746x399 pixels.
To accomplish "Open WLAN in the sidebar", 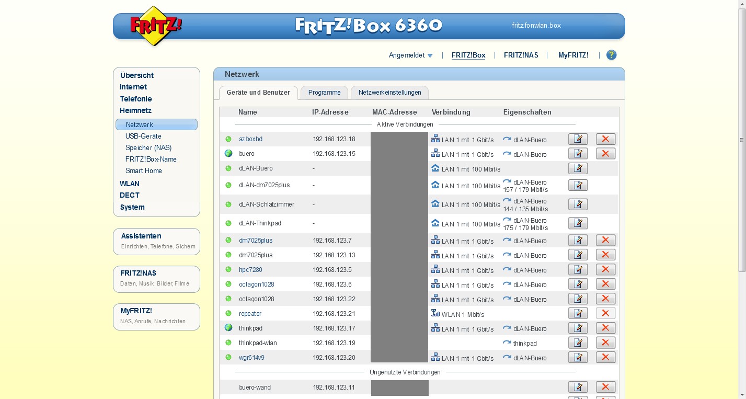I will [x=130, y=184].
